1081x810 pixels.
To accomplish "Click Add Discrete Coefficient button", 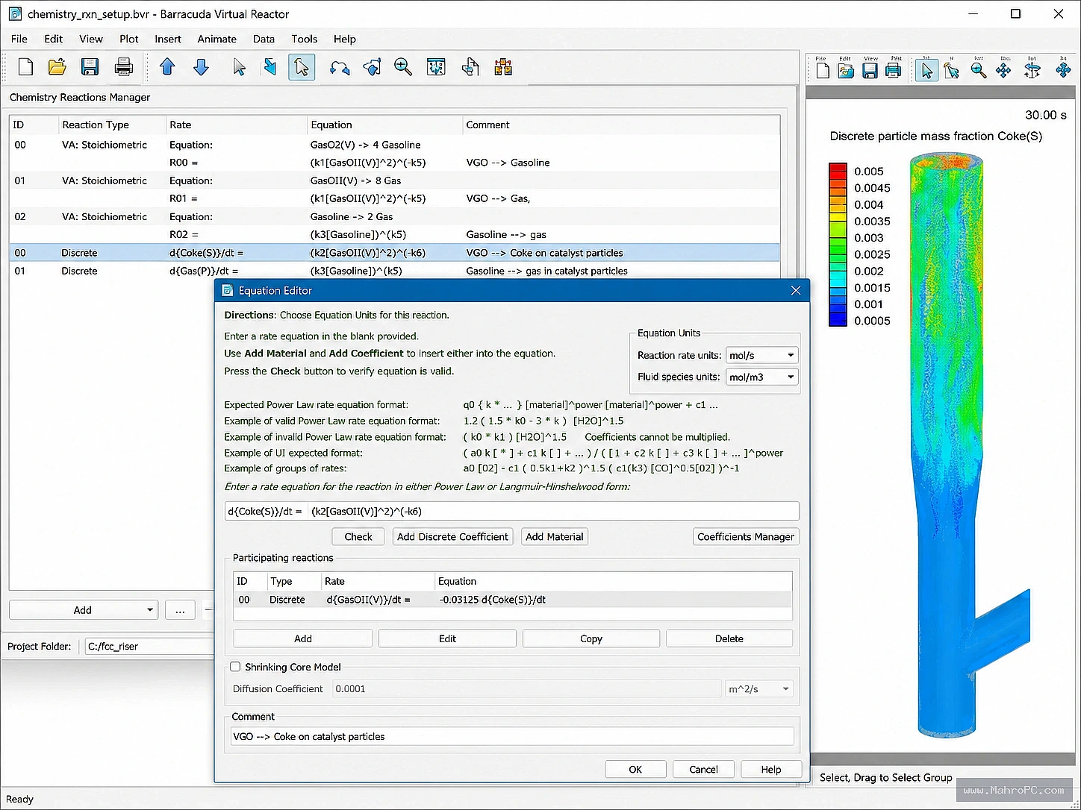I will point(452,536).
